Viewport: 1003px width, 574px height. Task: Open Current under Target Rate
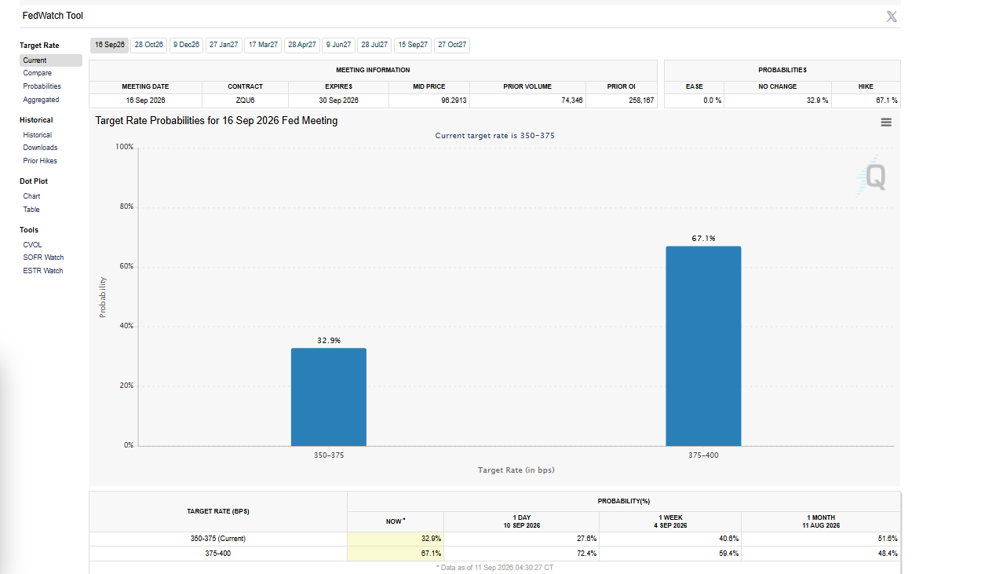tap(51, 60)
